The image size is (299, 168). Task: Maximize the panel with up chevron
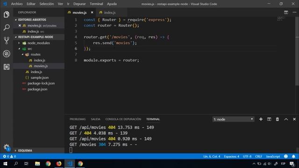[286, 119]
